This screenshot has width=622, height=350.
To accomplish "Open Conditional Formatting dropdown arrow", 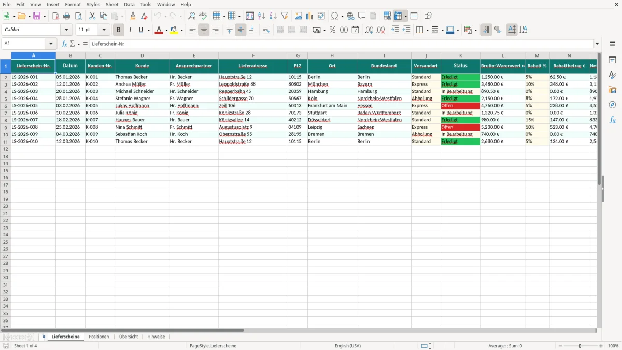I will [x=475, y=30].
